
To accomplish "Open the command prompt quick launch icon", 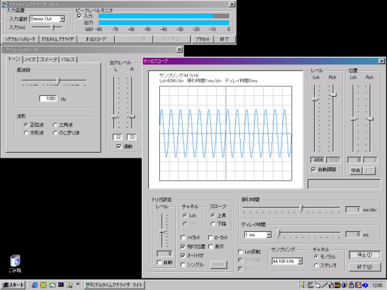I will 61,285.
